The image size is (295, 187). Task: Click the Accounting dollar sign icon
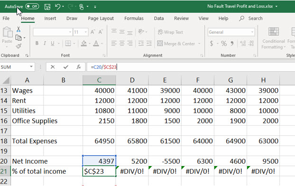click(x=212, y=44)
